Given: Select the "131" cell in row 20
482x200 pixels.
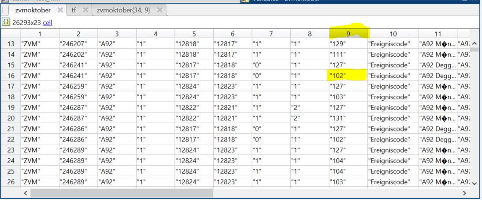Looking at the screenshot, I should point(348,118).
